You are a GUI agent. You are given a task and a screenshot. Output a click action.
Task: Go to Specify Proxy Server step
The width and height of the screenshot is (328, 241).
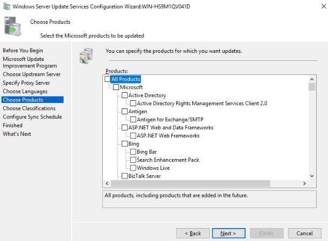coord(26,83)
